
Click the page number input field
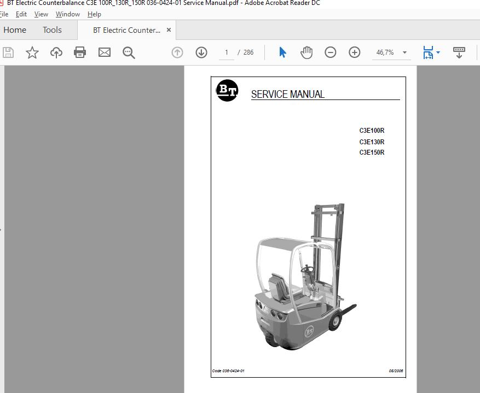coord(227,52)
